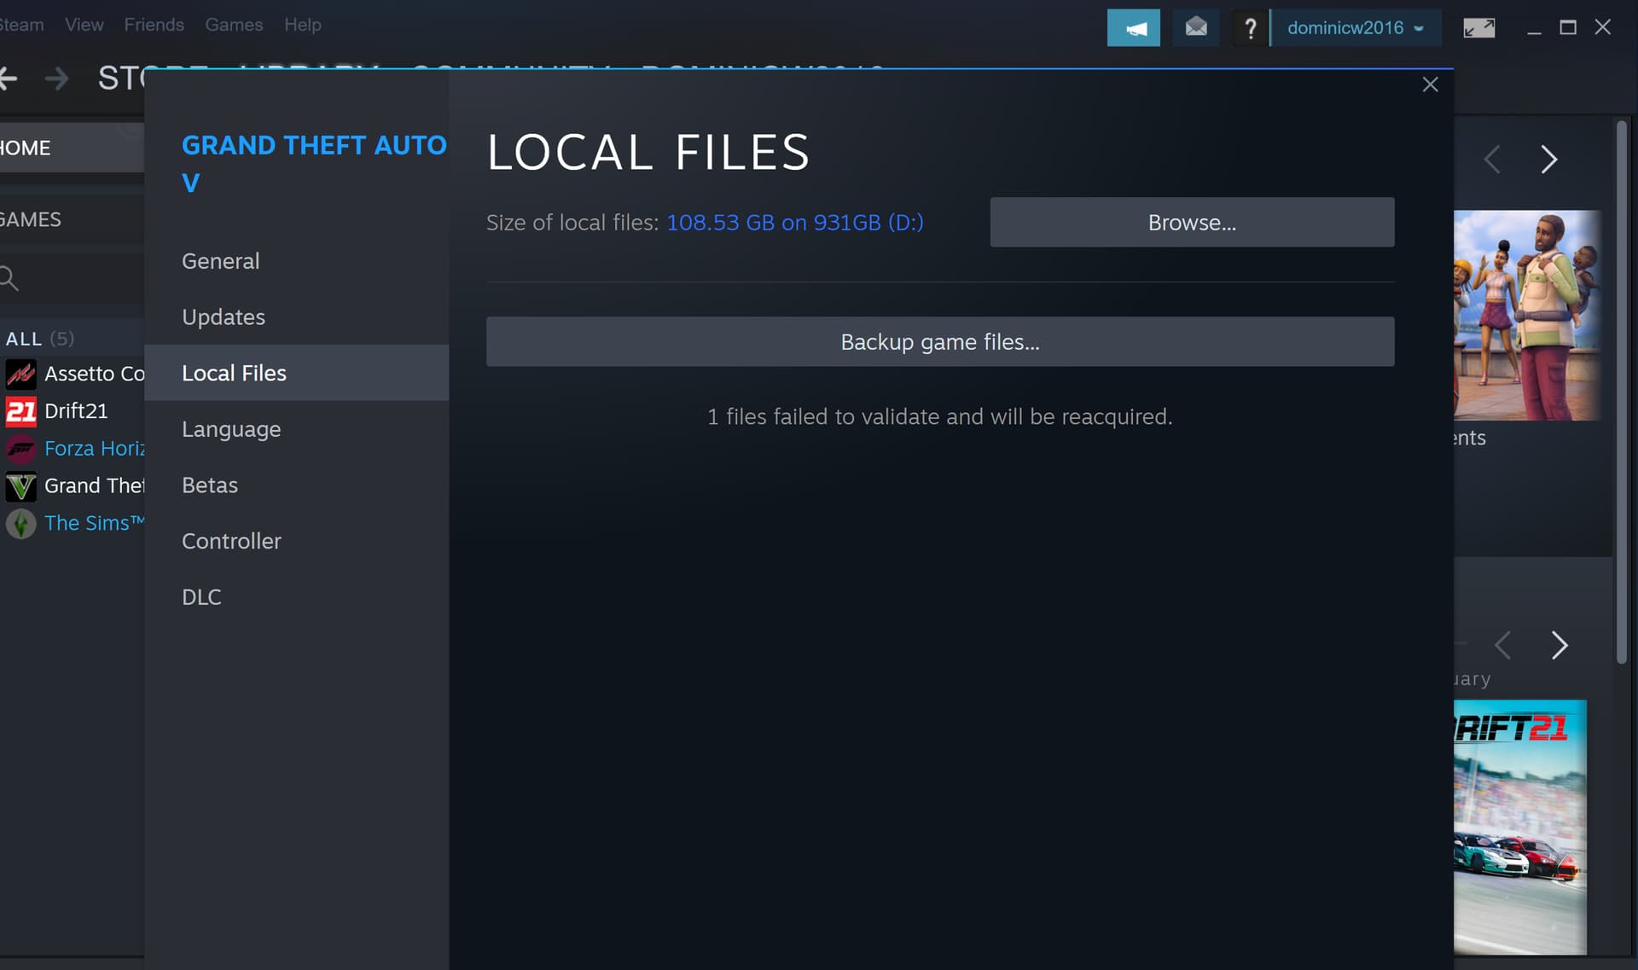Open the dominicw2016 account dropdown
1638x970 pixels.
coord(1356,28)
